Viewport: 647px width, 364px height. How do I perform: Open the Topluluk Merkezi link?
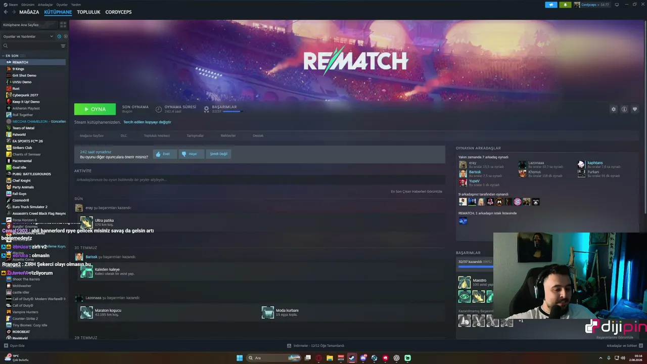(x=157, y=135)
